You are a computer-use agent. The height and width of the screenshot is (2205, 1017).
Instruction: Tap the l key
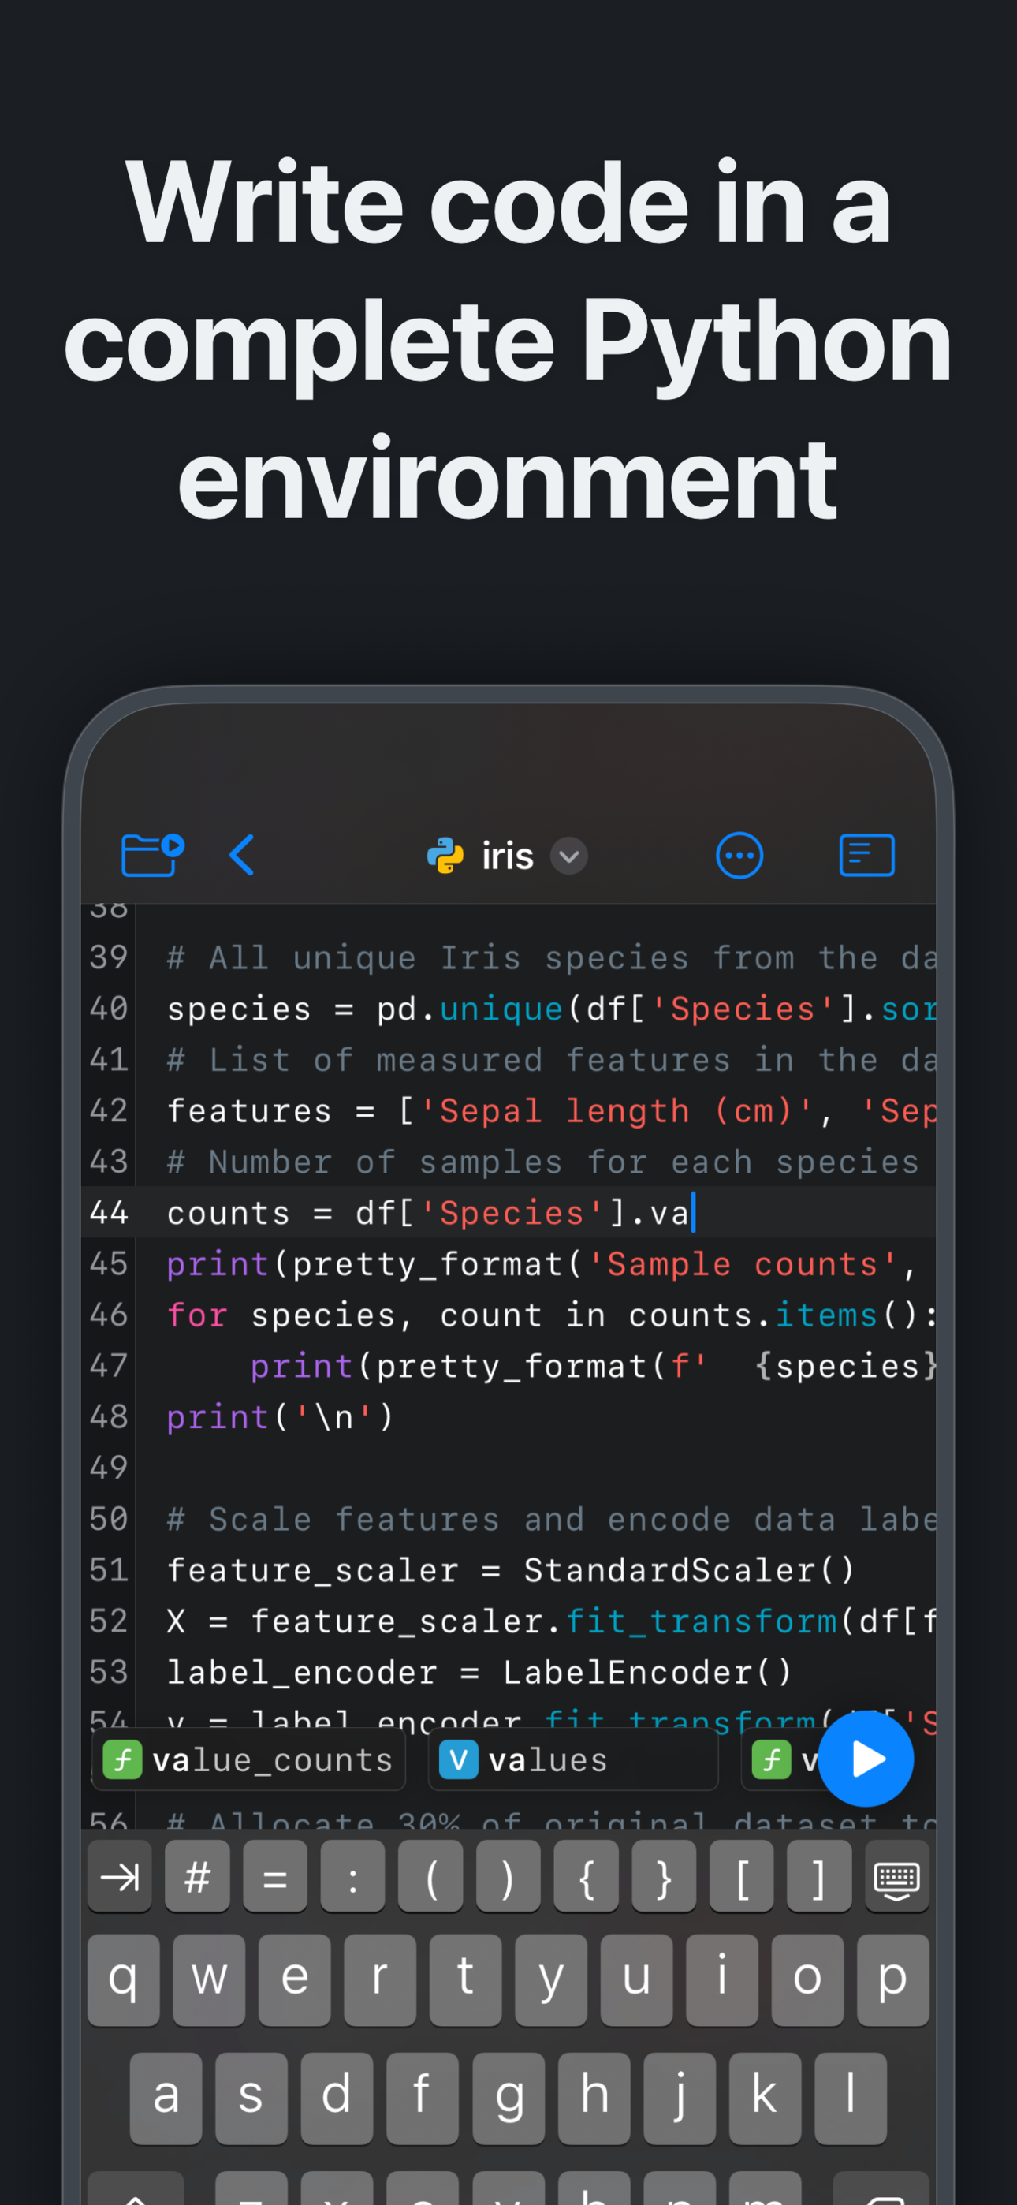click(851, 2098)
